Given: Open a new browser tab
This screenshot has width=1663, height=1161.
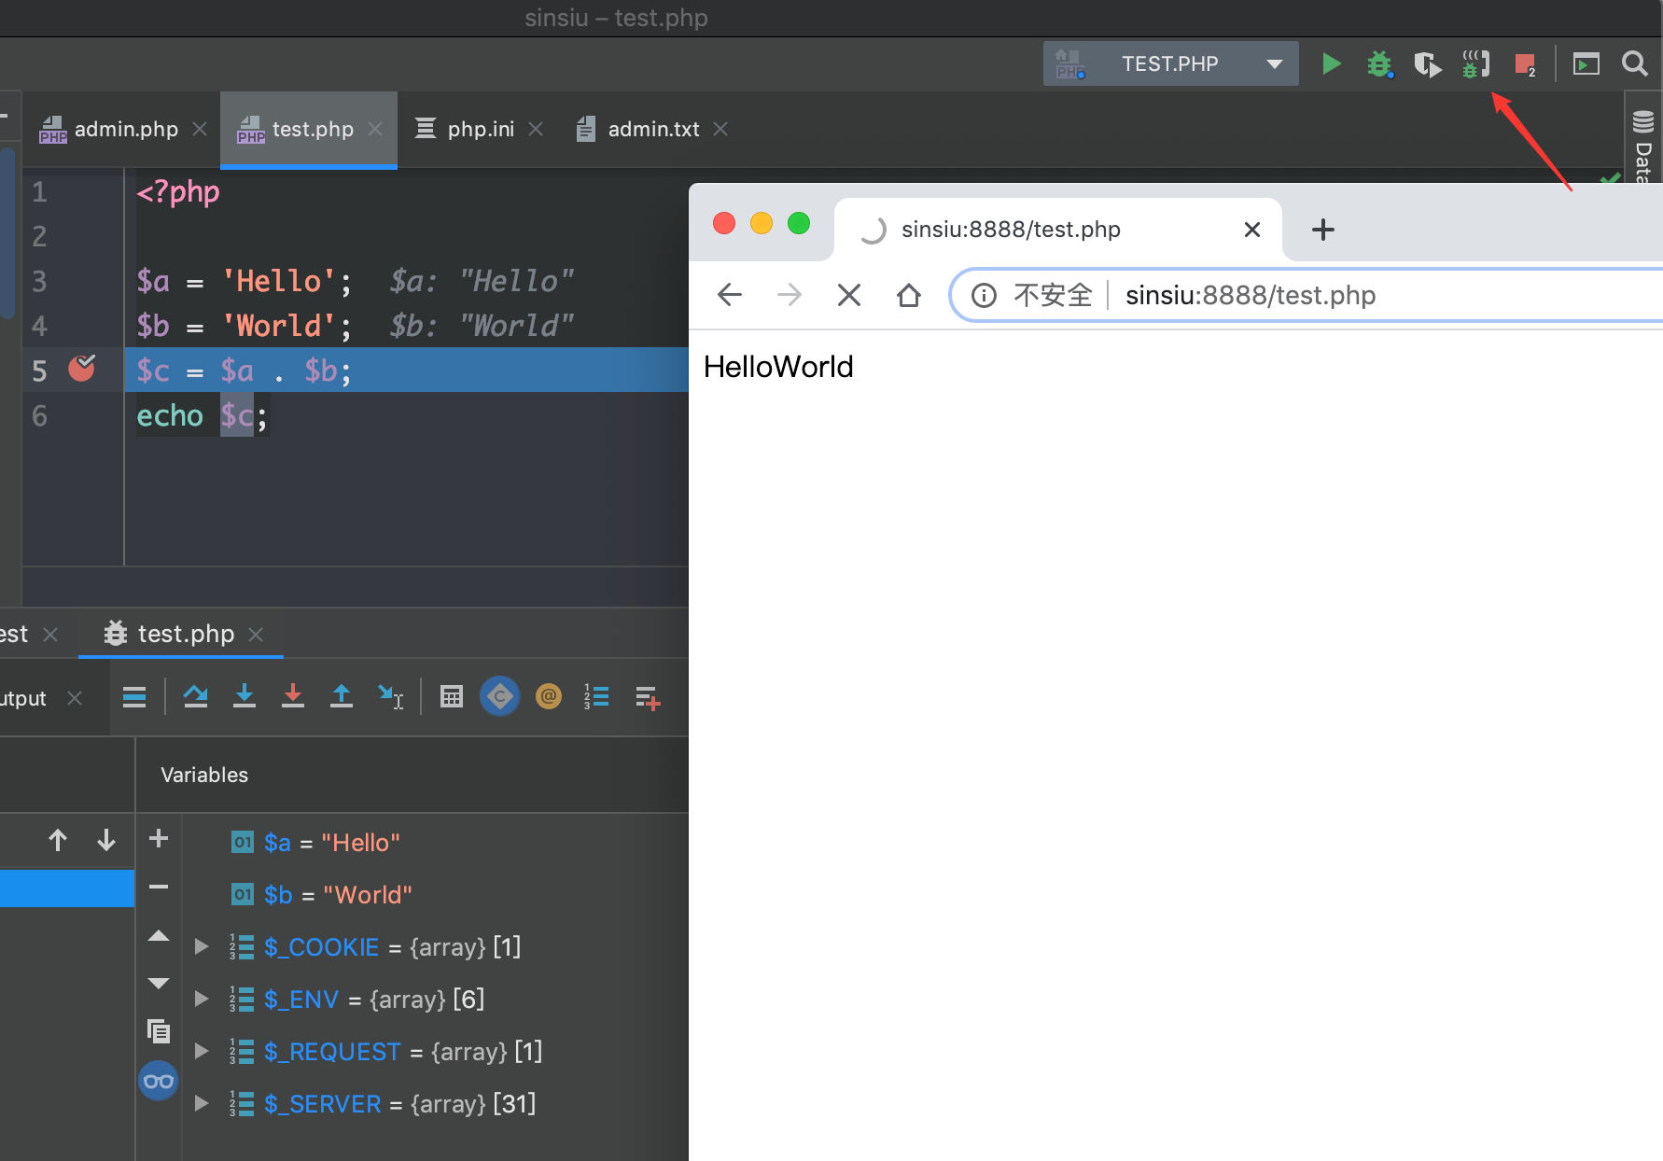Looking at the screenshot, I should 1323,230.
